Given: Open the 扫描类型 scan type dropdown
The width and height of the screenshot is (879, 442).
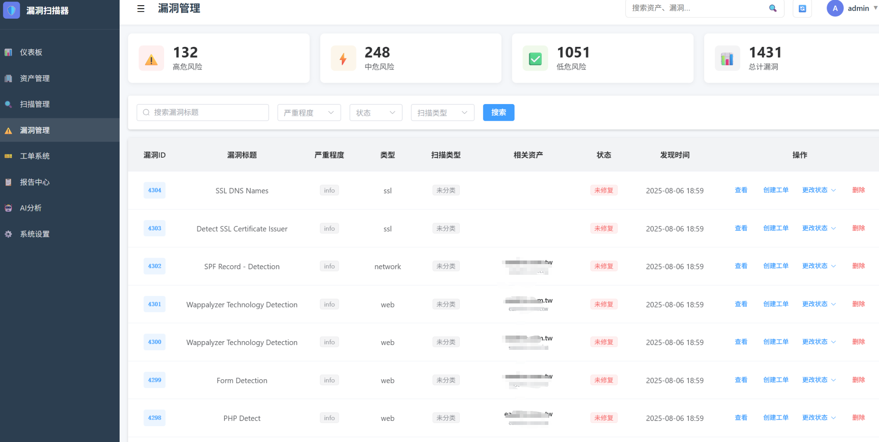Looking at the screenshot, I should click(x=442, y=113).
